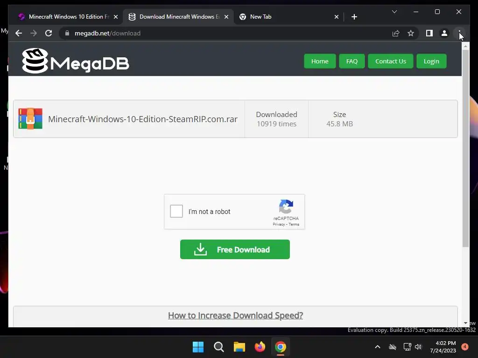478x358 pixels.
Task: Open the tab search dropdown chevron
Action: (x=394, y=12)
